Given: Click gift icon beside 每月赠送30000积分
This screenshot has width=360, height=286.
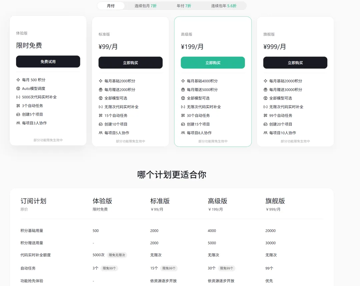Looking at the screenshot, I should click(265, 90).
